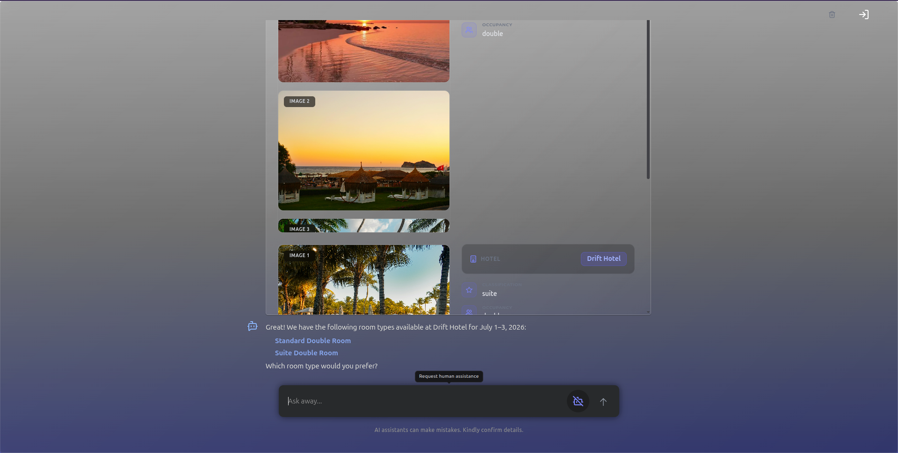Click the trash delete conversation icon
The image size is (898, 453).
(x=832, y=14)
